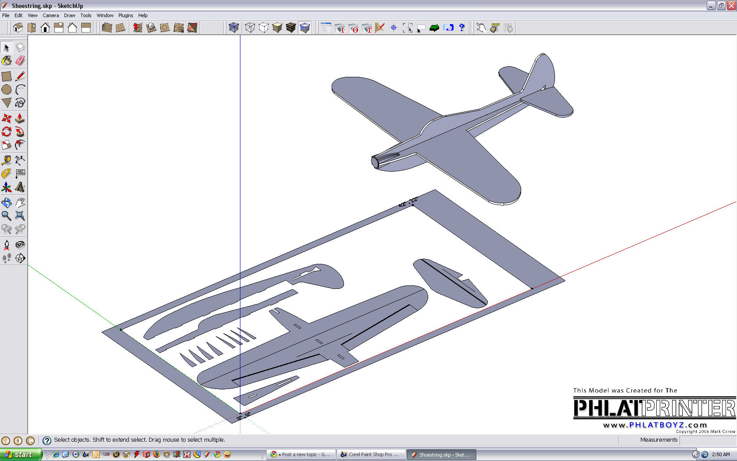Screen dimensions: 737x461
Task: Click the Zoom Extents tool
Action: tap(20, 216)
